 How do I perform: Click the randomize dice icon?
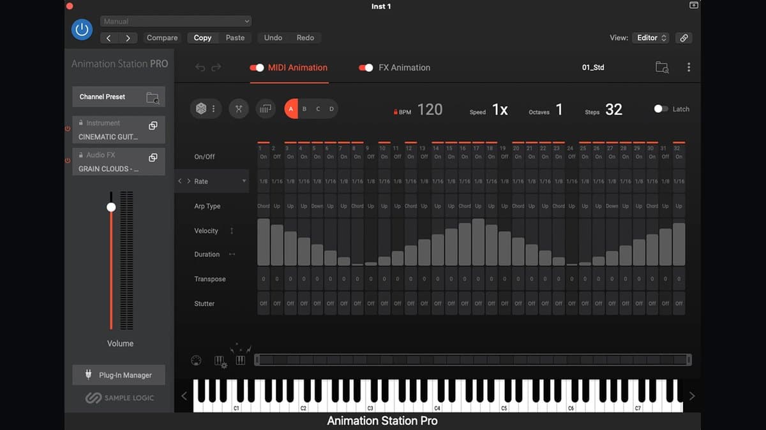201,109
